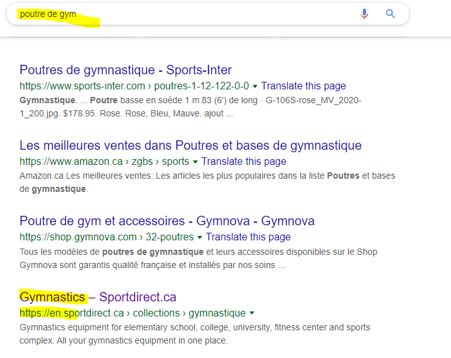Click the https://www.amazon.ca › zgbs › sports URL
This screenshot has height=358, width=451.
(x=104, y=161)
